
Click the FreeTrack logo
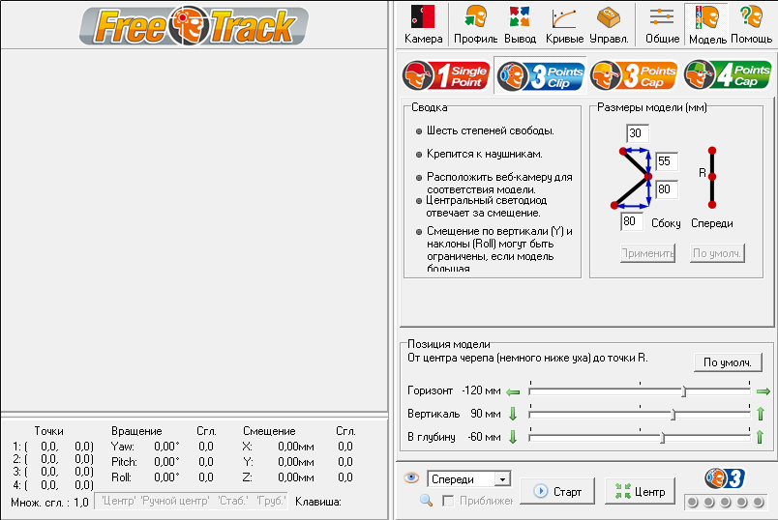194,26
